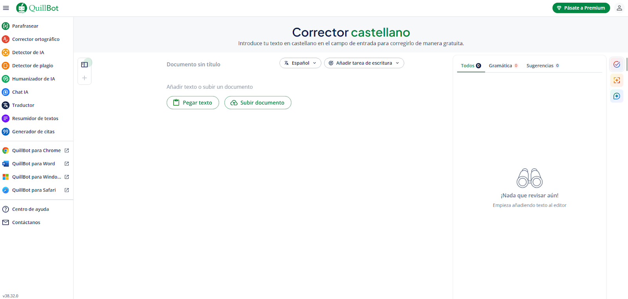Click into the text editor placeholder area
The height and width of the screenshot is (299, 628).
(210, 87)
